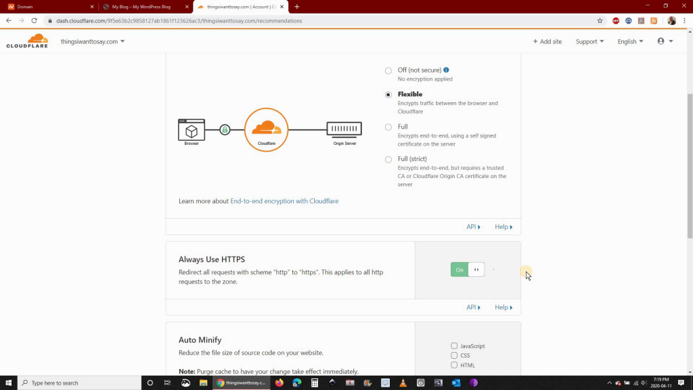Bookmark this page with the star icon
The image size is (693, 390).
[x=600, y=21]
